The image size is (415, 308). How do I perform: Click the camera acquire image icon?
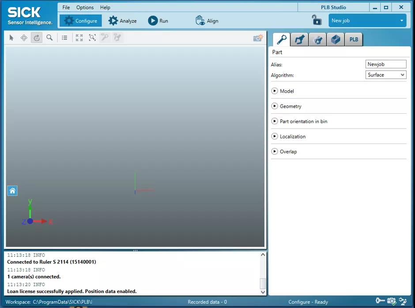[258, 38]
